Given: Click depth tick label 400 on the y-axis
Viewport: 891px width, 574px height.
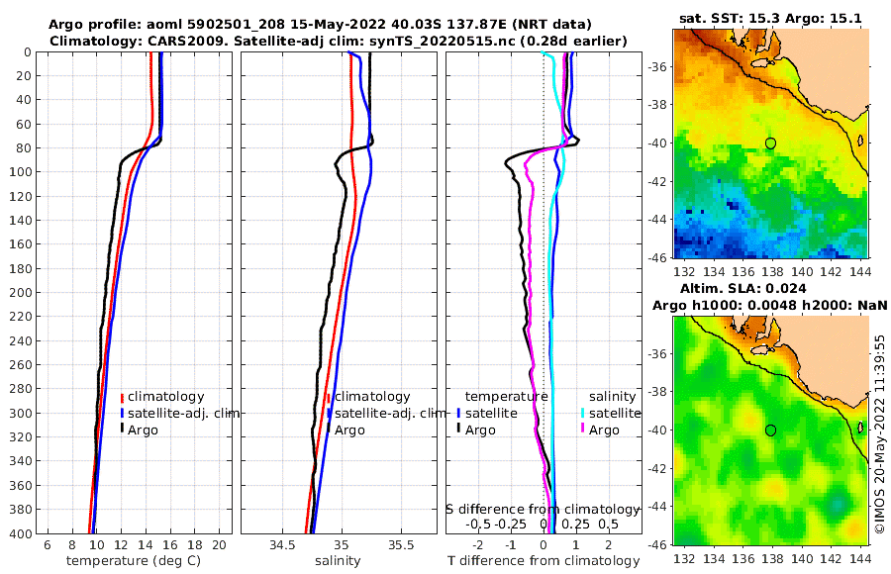Looking at the screenshot, I should 20,533.
